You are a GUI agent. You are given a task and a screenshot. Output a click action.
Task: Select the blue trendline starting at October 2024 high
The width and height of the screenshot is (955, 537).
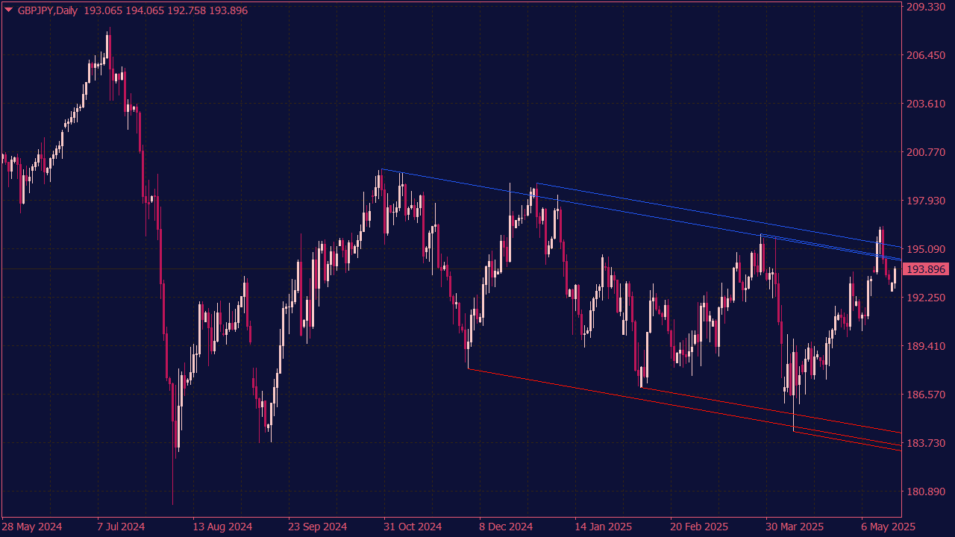tap(597, 203)
